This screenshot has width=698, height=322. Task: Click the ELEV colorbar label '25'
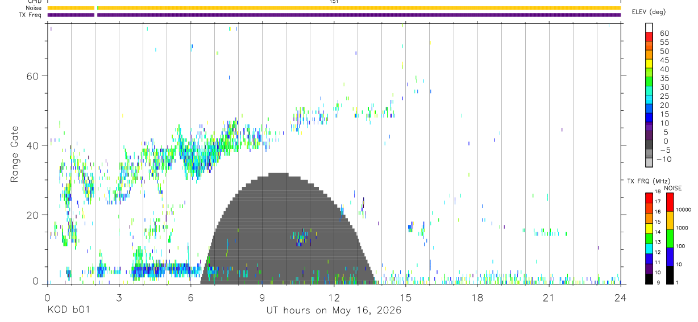pyautogui.click(x=664, y=96)
